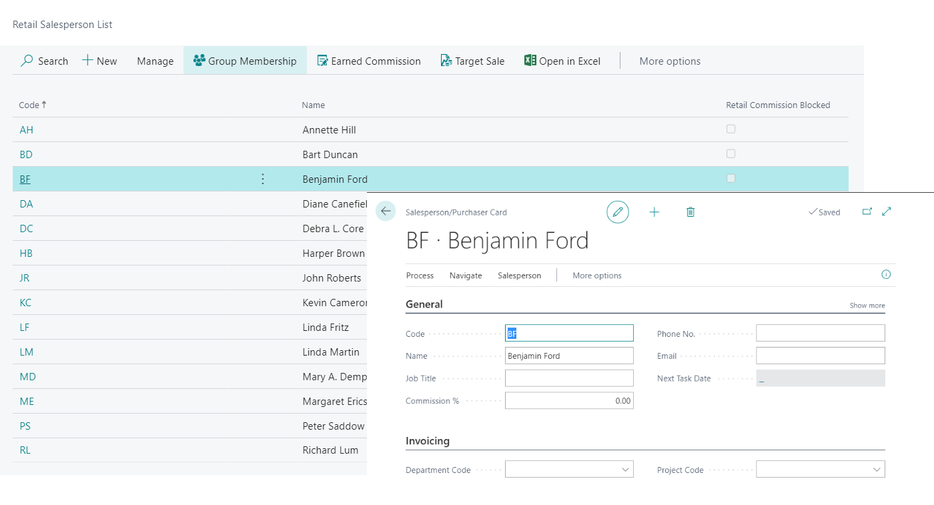Check Retail Commission Blocked for Benjamin Ford
Viewport: 934px width, 505px height.
(x=731, y=179)
